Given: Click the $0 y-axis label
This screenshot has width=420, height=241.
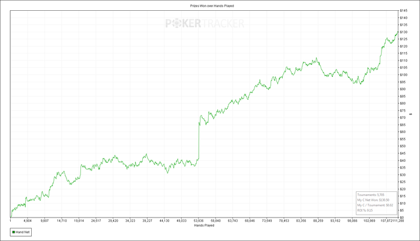Looking at the screenshot, I should tap(402, 218).
